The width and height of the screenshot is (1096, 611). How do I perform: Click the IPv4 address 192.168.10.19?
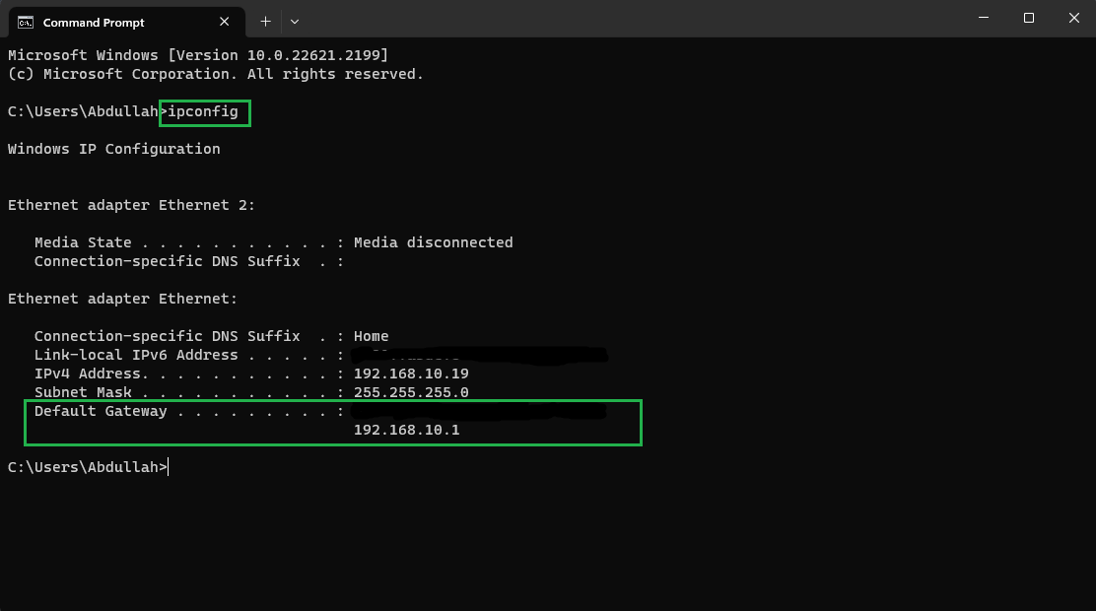click(411, 374)
